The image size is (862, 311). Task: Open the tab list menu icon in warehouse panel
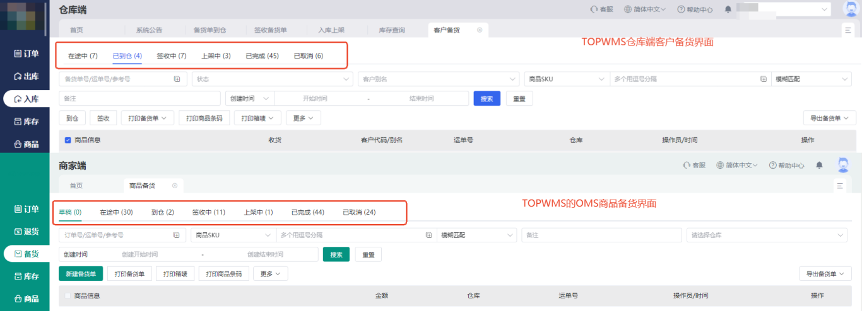coord(847,30)
